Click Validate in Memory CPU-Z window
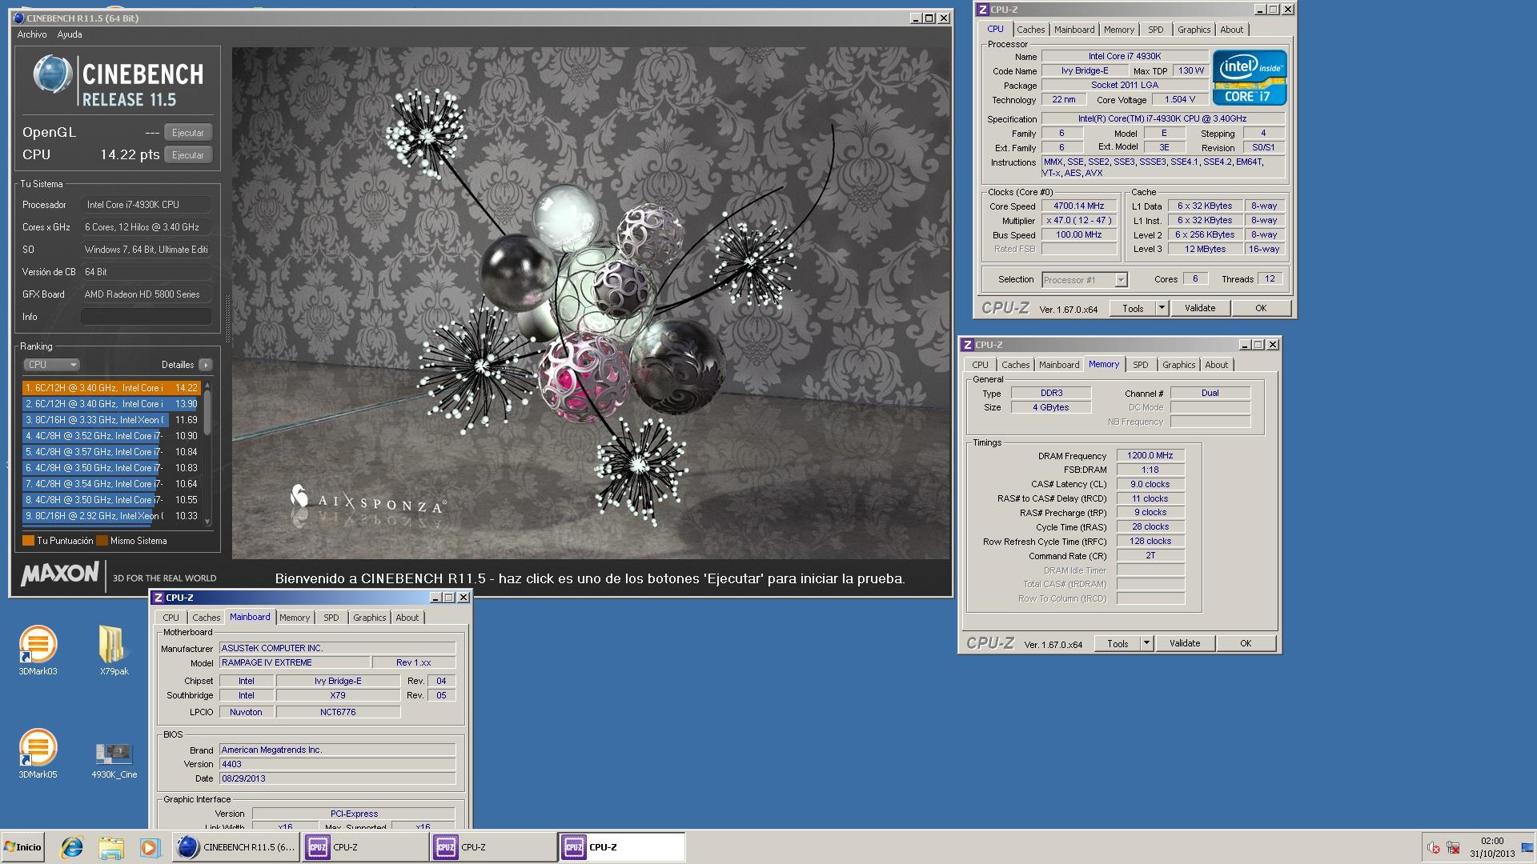 pyautogui.click(x=1184, y=643)
